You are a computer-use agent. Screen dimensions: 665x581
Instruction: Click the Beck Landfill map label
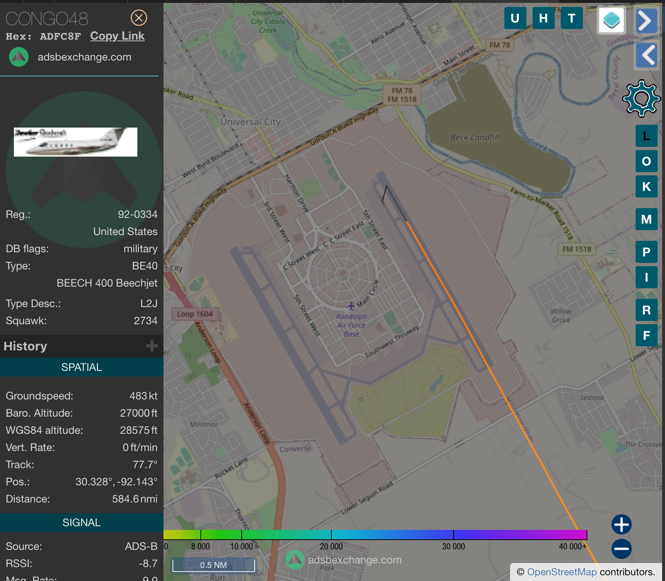tap(475, 137)
